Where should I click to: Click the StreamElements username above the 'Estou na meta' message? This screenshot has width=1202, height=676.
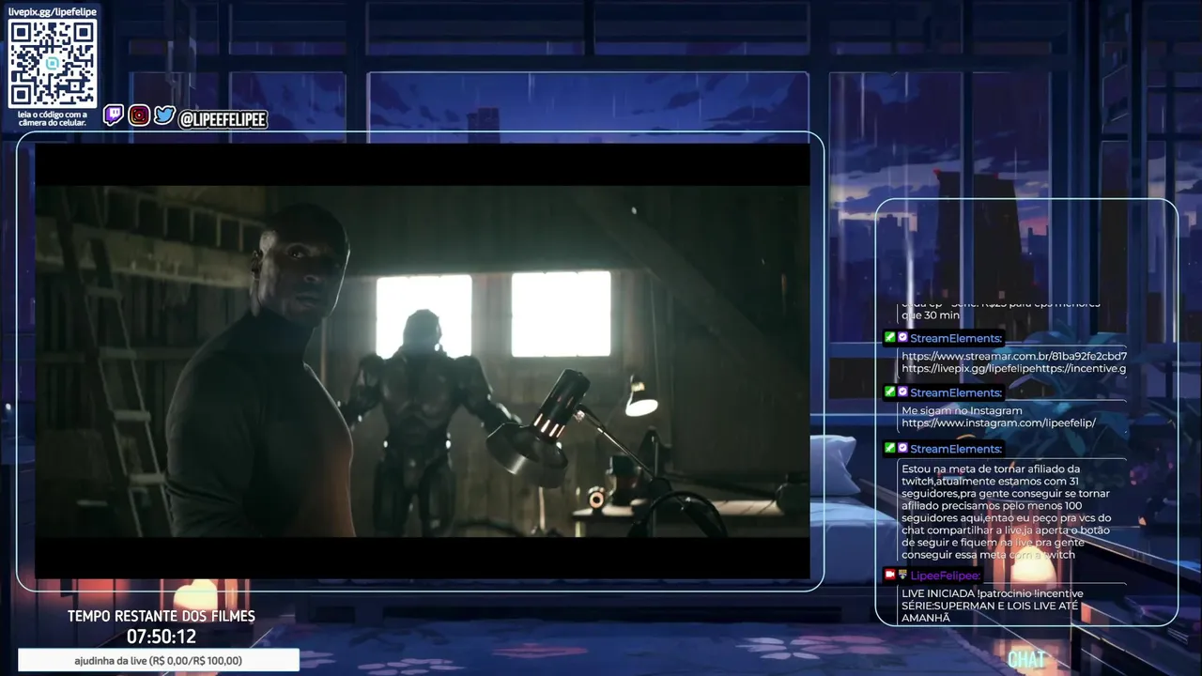(956, 449)
